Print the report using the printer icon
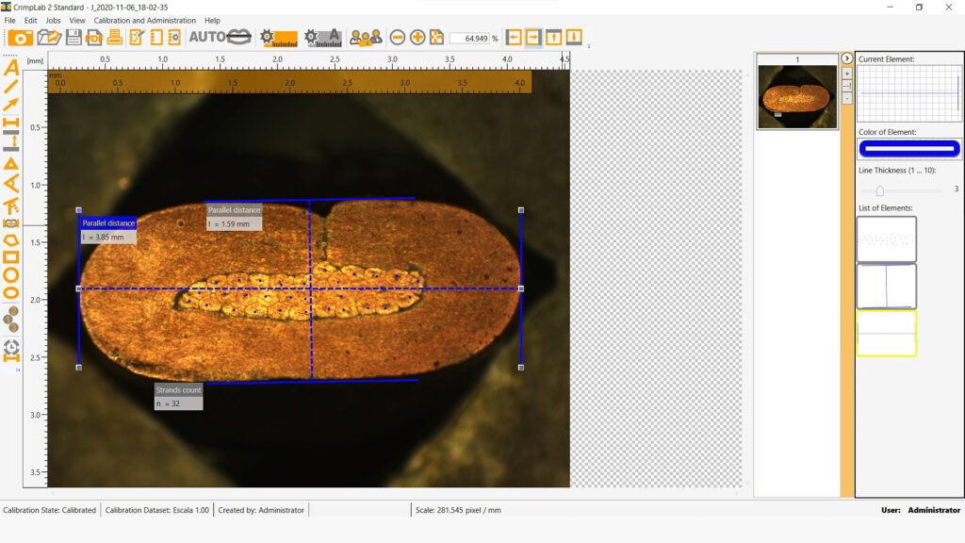The width and height of the screenshot is (965, 543). click(115, 38)
